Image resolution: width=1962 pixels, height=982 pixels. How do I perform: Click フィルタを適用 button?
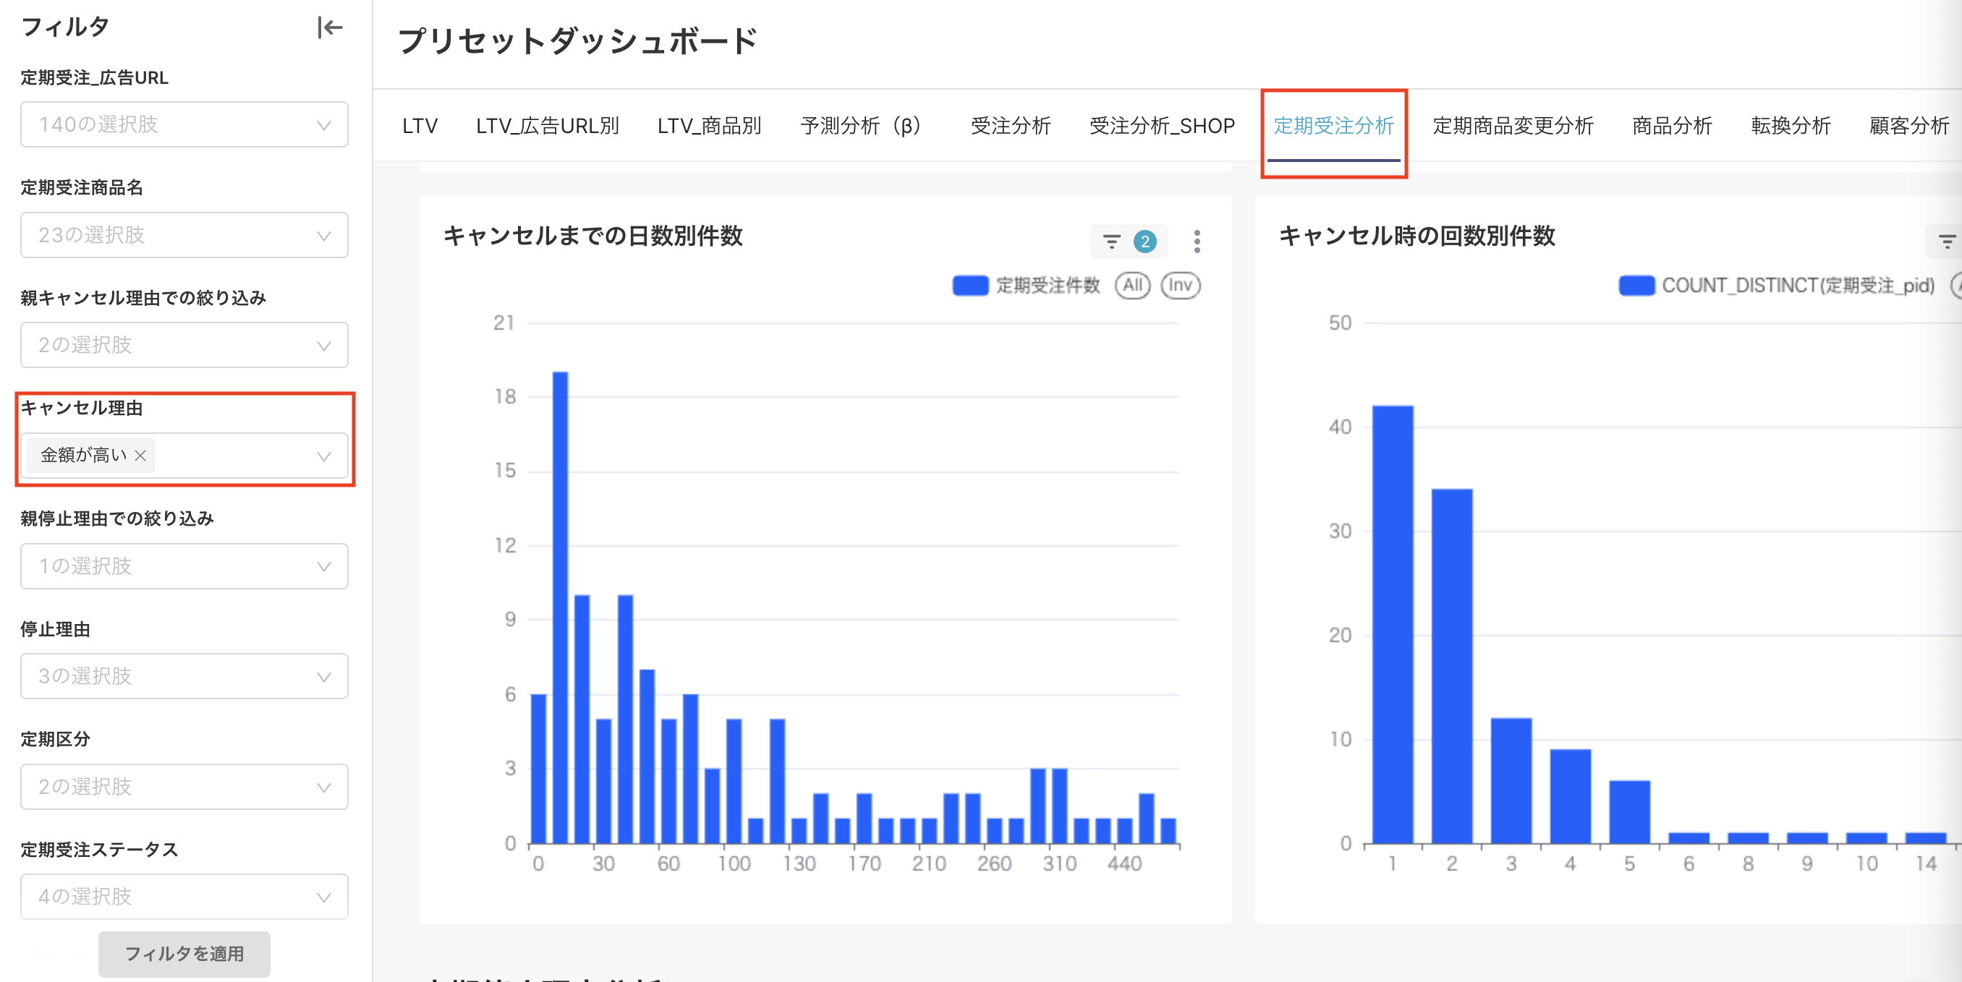(184, 954)
